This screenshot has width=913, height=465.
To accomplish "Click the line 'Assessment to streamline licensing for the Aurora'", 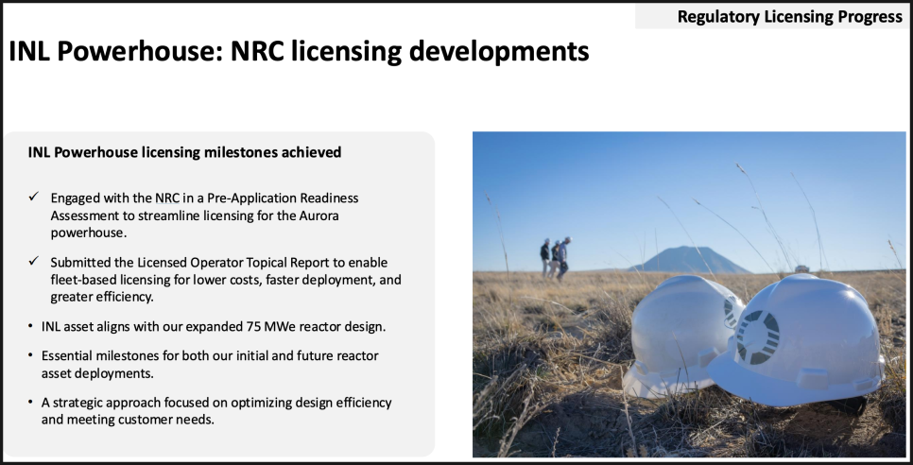I will click(x=195, y=215).
